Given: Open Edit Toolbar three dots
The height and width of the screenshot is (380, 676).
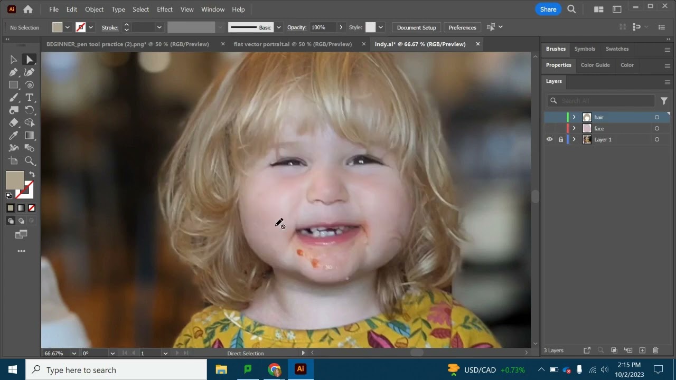Looking at the screenshot, I should click(x=22, y=251).
